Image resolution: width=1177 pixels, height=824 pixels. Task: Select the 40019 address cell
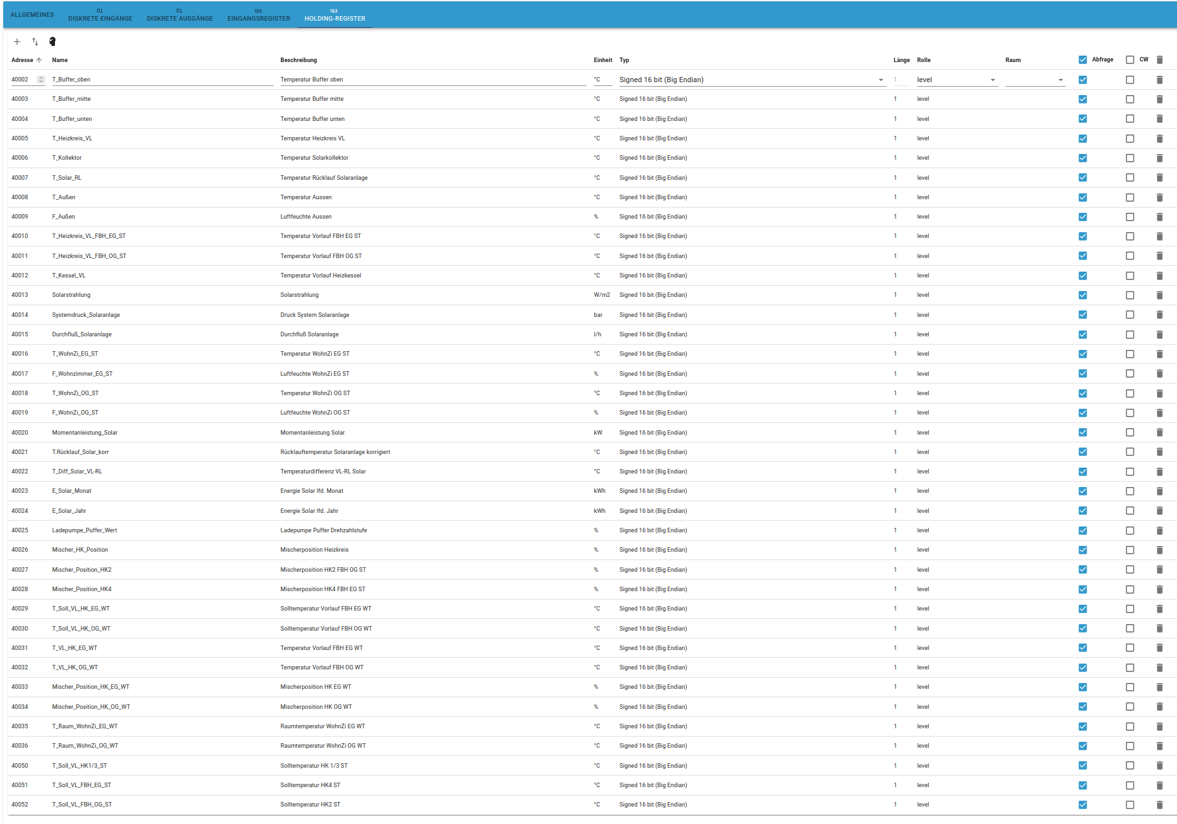point(19,413)
